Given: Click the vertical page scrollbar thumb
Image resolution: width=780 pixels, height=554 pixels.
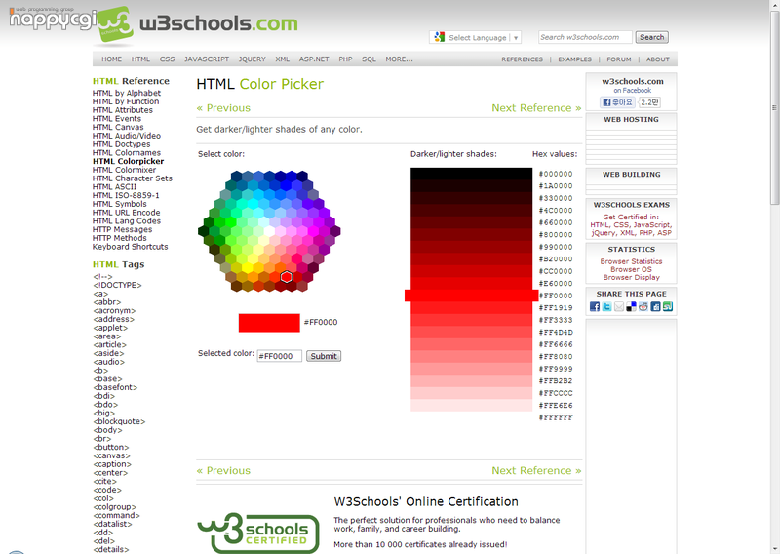Looking at the screenshot, I should [774, 107].
